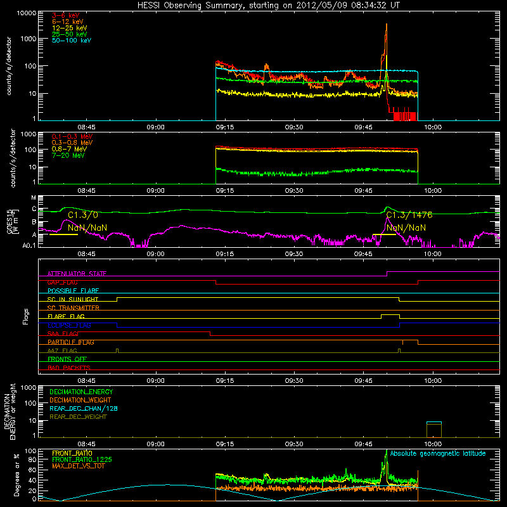Select the 12-25 keV legend label
The image size is (507, 507).
[70, 28]
